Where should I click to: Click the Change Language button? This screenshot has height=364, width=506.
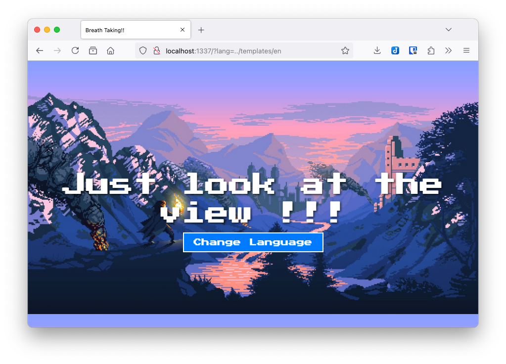(253, 242)
